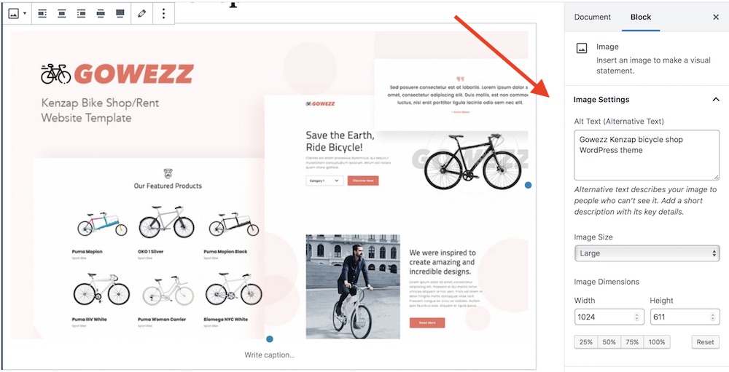Open the image block type switcher
Screen dimensions: 729x372
pos(17,14)
